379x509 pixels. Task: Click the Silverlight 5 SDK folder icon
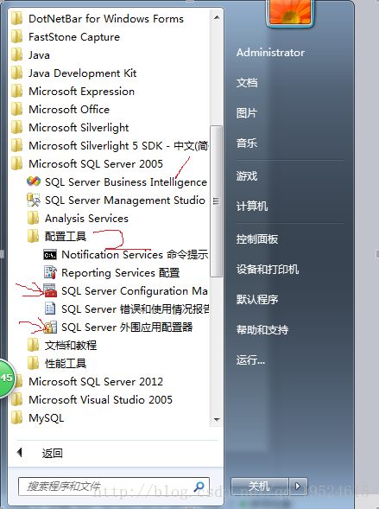(x=16, y=145)
